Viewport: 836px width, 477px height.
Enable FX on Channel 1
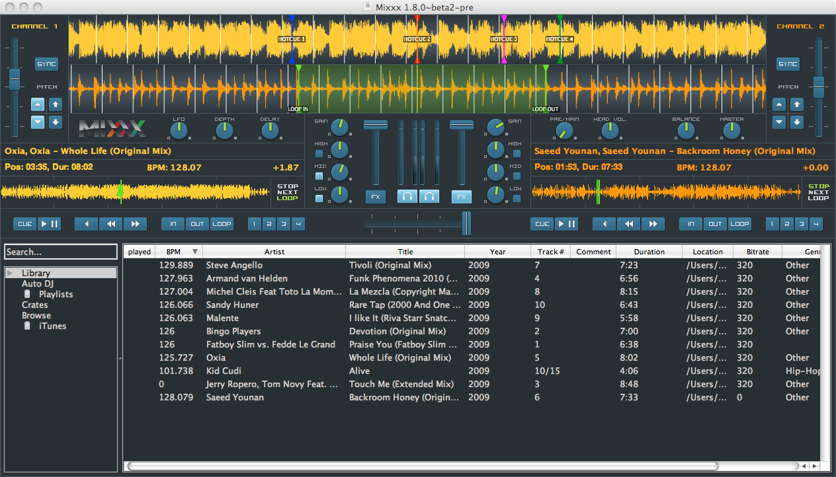click(376, 196)
